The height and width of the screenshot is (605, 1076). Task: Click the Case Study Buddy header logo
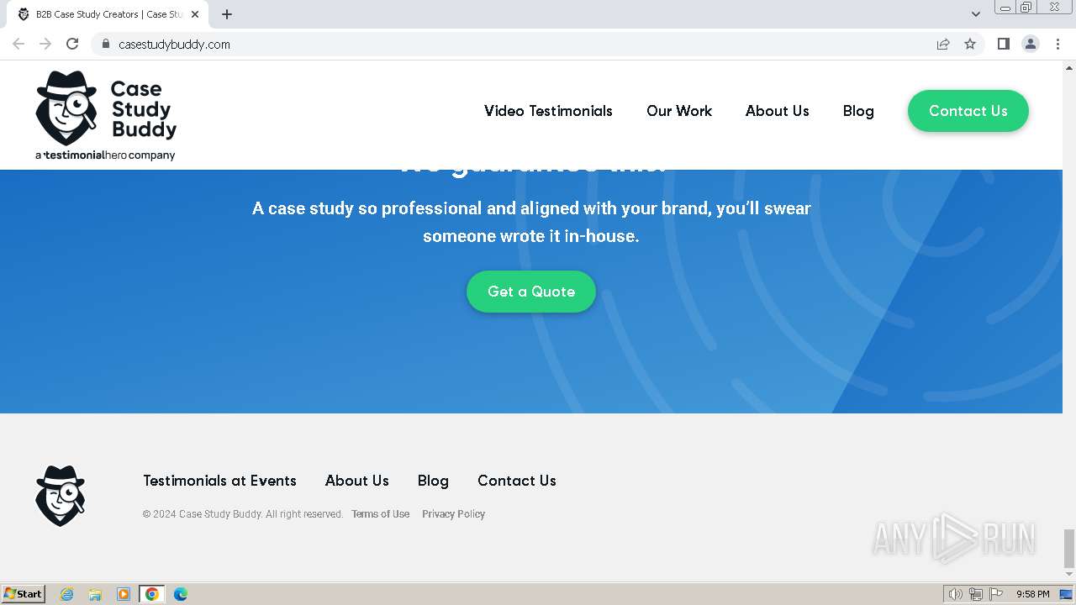click(106, 115)
